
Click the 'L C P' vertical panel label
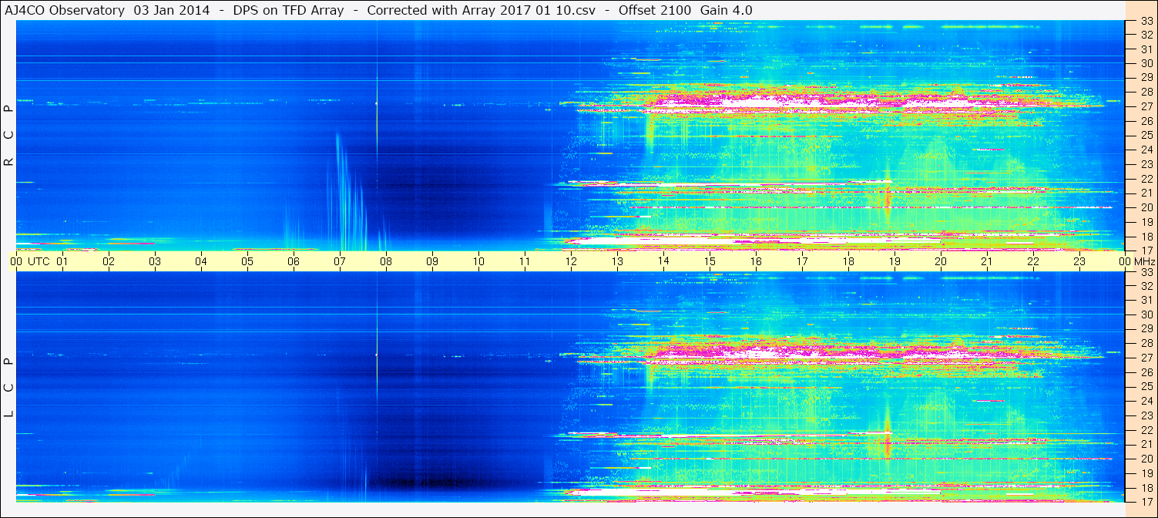[x=9, y=387]
